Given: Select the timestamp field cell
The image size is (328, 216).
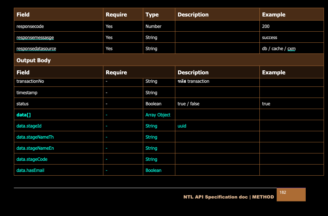Looking at the screenshot, I should 27,93.
